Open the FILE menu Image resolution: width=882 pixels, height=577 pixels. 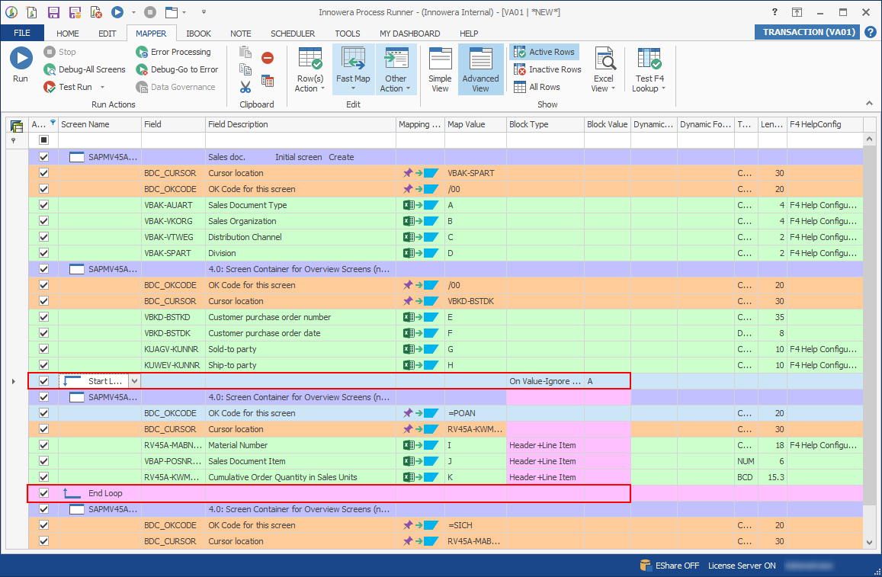point(22,34)
